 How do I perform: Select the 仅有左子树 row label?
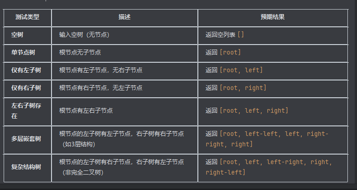[26, 70]
